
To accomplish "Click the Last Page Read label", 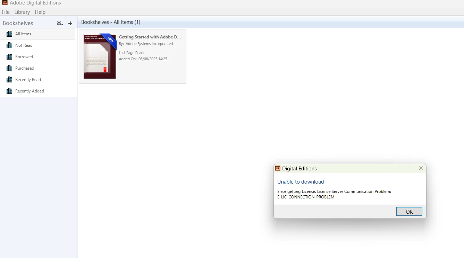I will 132,53.
